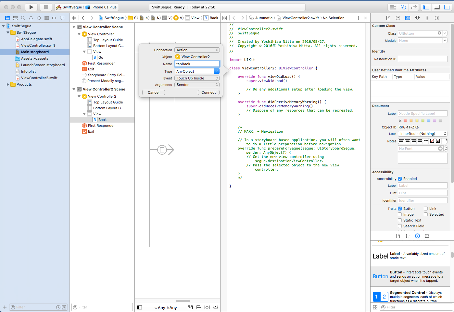Enable the Static Text trait
Screen dimensions: 454x312
click(400, 220)
